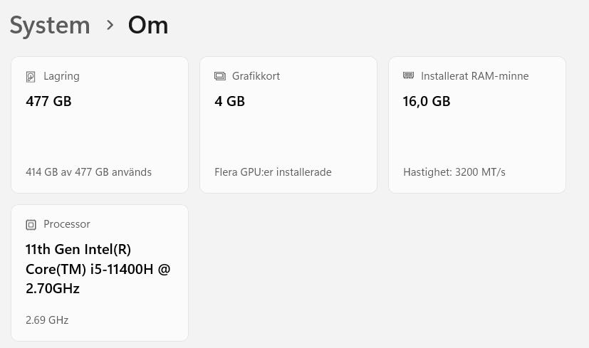
Task: Click the breadcrumb chevron before Om
Action: 110,25
